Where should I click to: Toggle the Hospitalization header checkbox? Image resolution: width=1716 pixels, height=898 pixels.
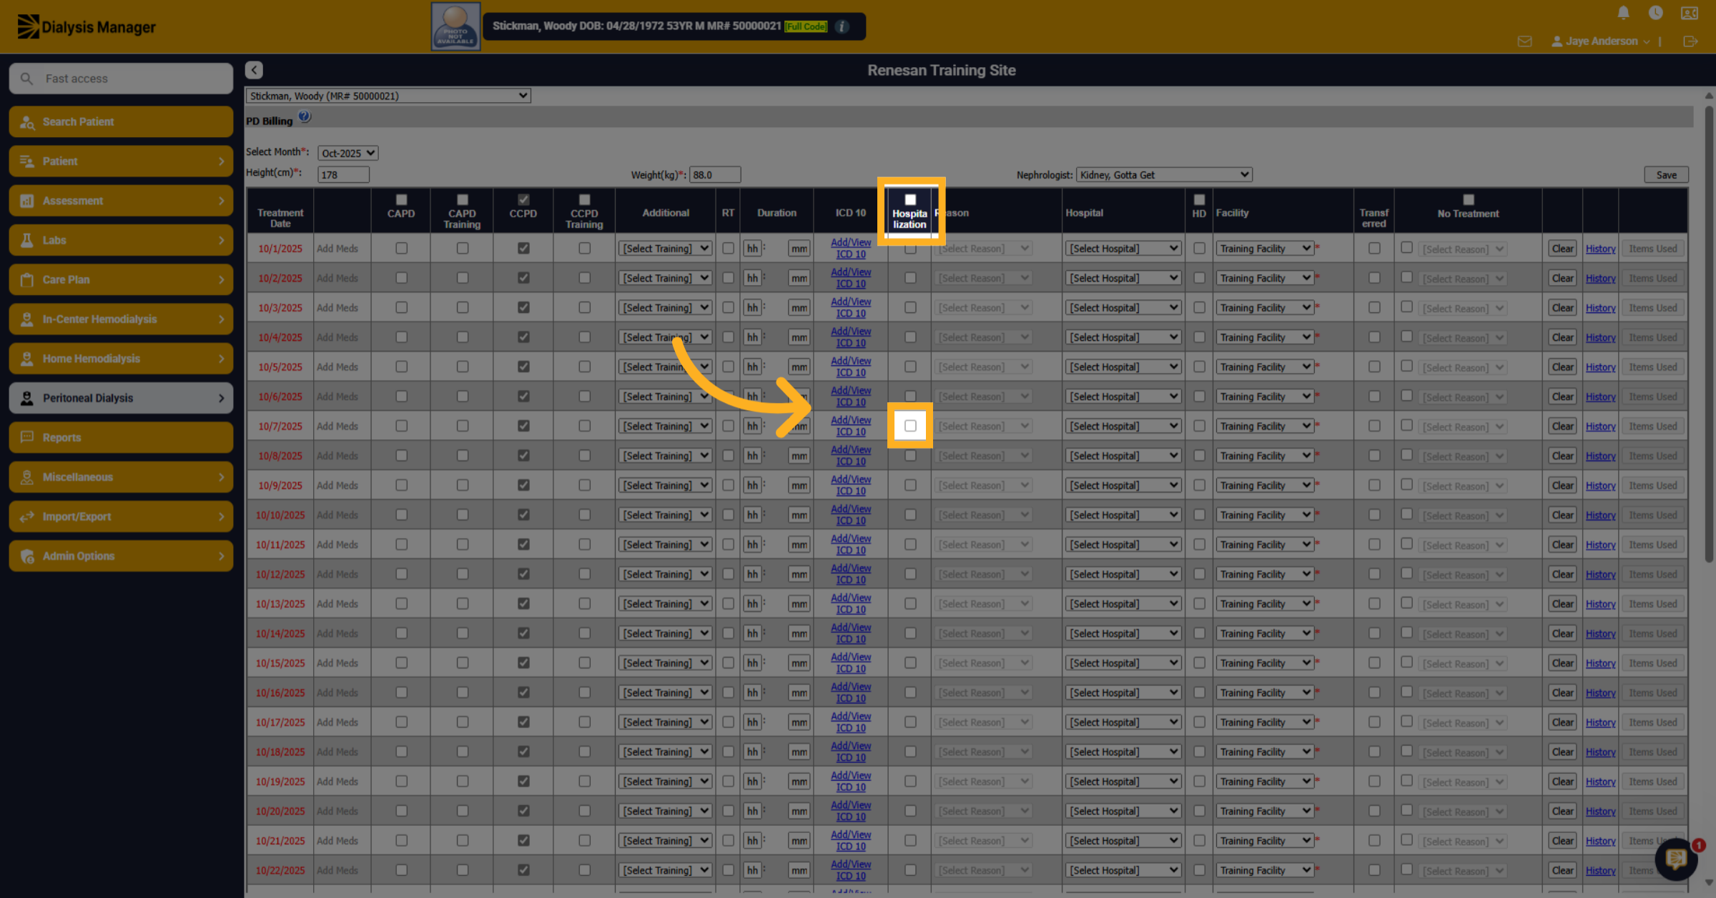(910, 200)
